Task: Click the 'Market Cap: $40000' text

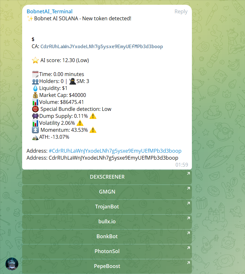Action: tap(63, 95)
